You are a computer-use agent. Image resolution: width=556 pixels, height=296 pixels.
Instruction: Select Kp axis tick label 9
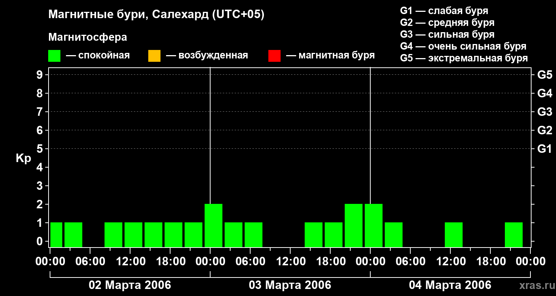40,75
